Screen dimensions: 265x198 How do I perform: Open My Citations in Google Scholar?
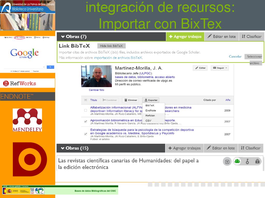(20, 37)
